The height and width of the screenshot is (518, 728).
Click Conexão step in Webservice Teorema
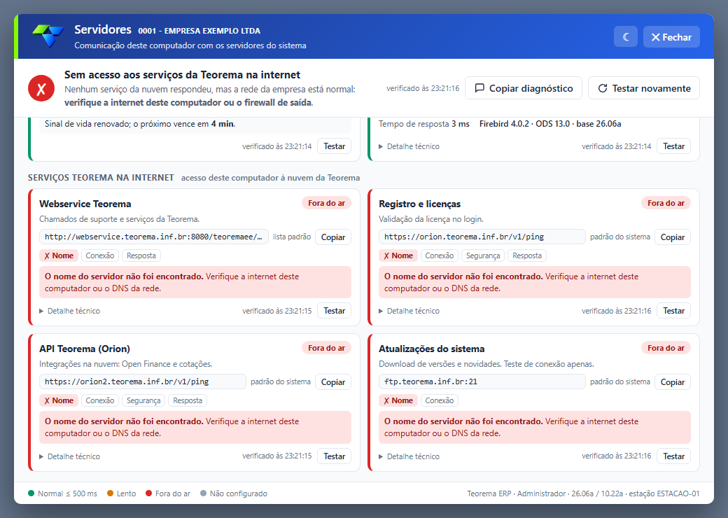pos(100,255)
